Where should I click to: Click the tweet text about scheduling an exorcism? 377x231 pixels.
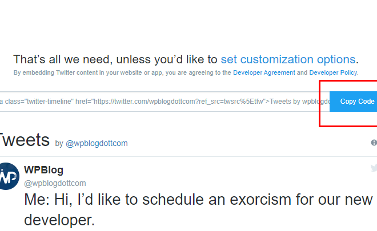click(198, 210)
